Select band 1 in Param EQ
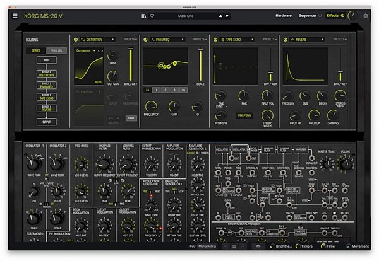The height and width of the screenshot is (261, 379). point(157,90)
